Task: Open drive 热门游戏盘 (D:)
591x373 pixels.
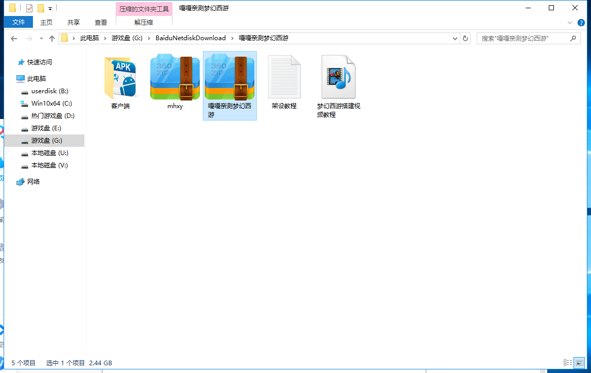Action: (x=53, y=116)
